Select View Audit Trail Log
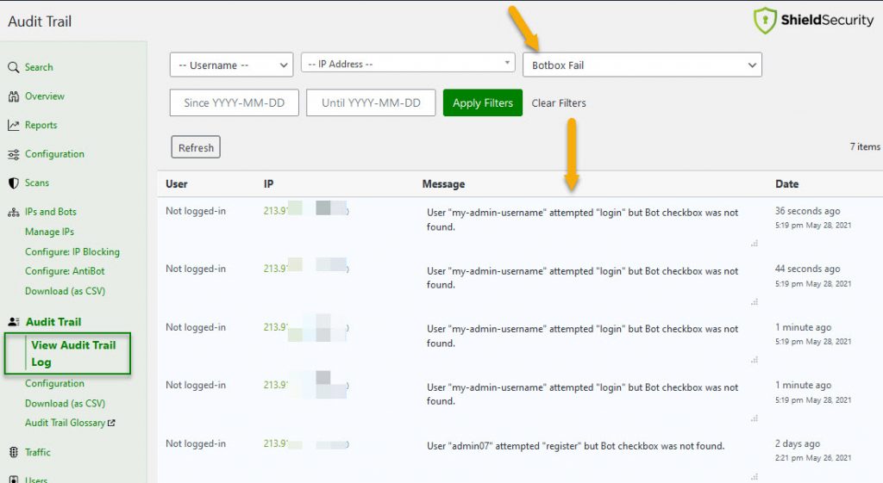 tap(73, 353)
